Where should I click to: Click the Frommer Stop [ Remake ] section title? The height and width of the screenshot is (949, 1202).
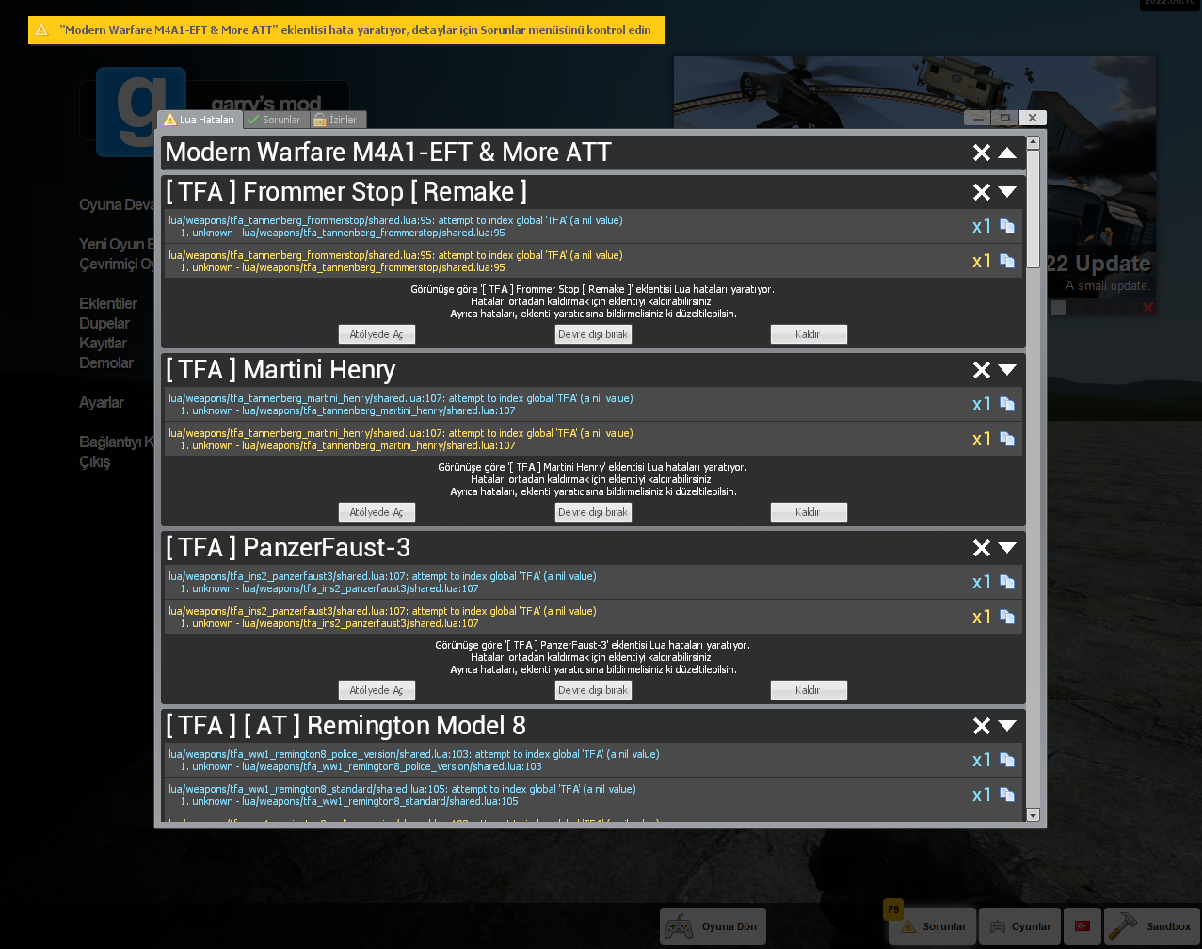click(346, 192)
